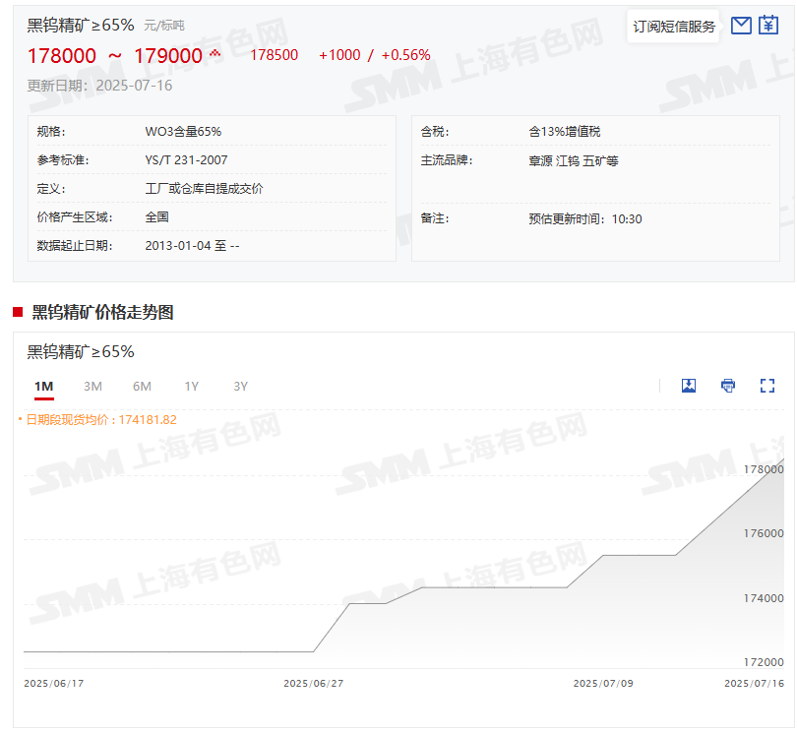
Task: Download the chart as an image
Action: point(689,386)
